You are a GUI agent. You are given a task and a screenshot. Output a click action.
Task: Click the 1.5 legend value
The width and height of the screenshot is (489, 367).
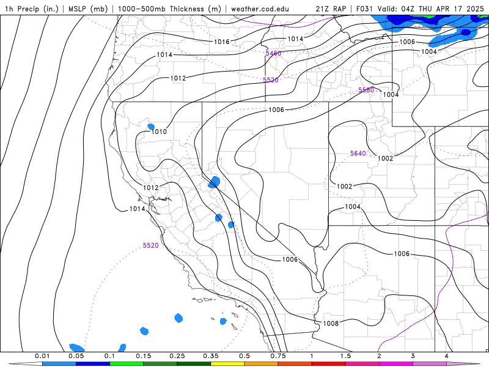345,356
